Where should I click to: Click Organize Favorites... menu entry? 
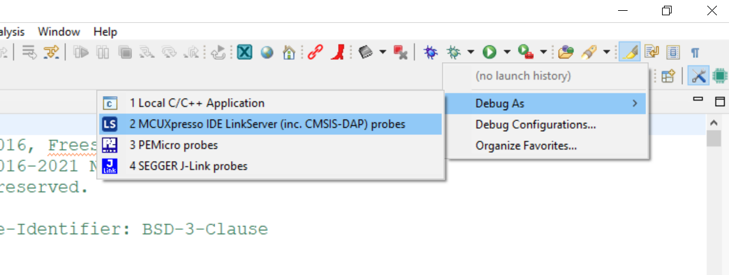(526, 146)
